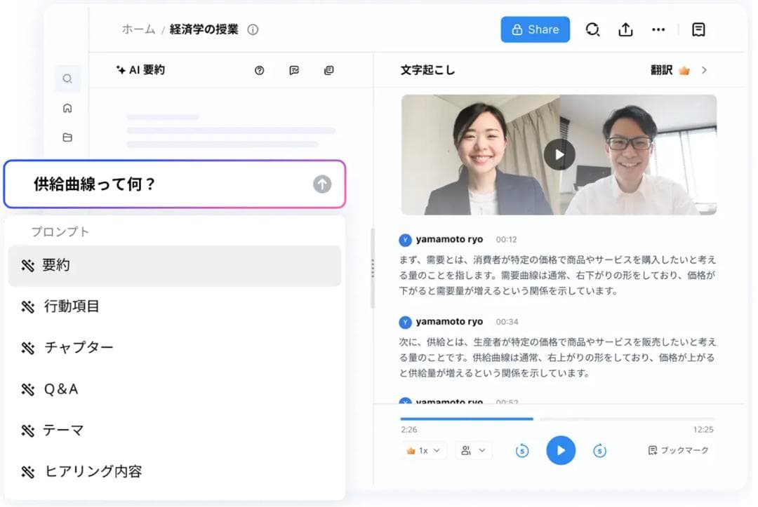This screenshot has height=507, width=758.
Task: Click the export upload icon in header
Action: click(625, 30)
